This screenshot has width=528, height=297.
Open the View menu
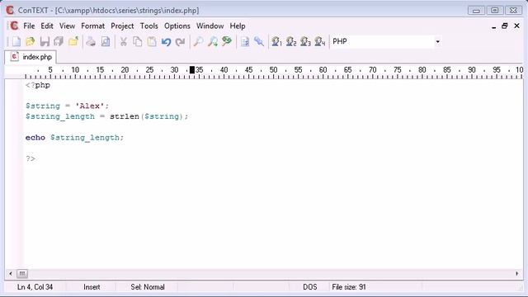67,26
